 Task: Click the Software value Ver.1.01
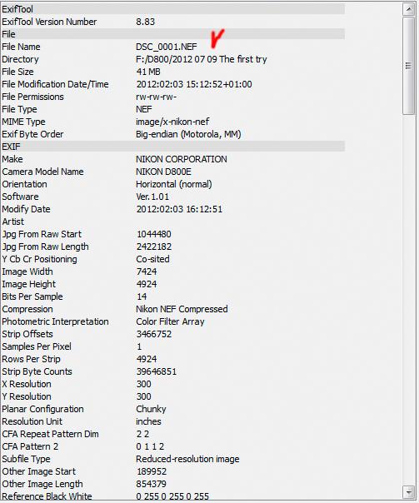point(152,197)
